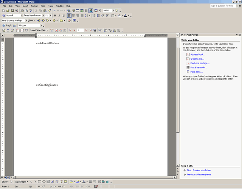Open the Draw menu
The width and height of the screenshot is (242, 189).
coord(5,182)
